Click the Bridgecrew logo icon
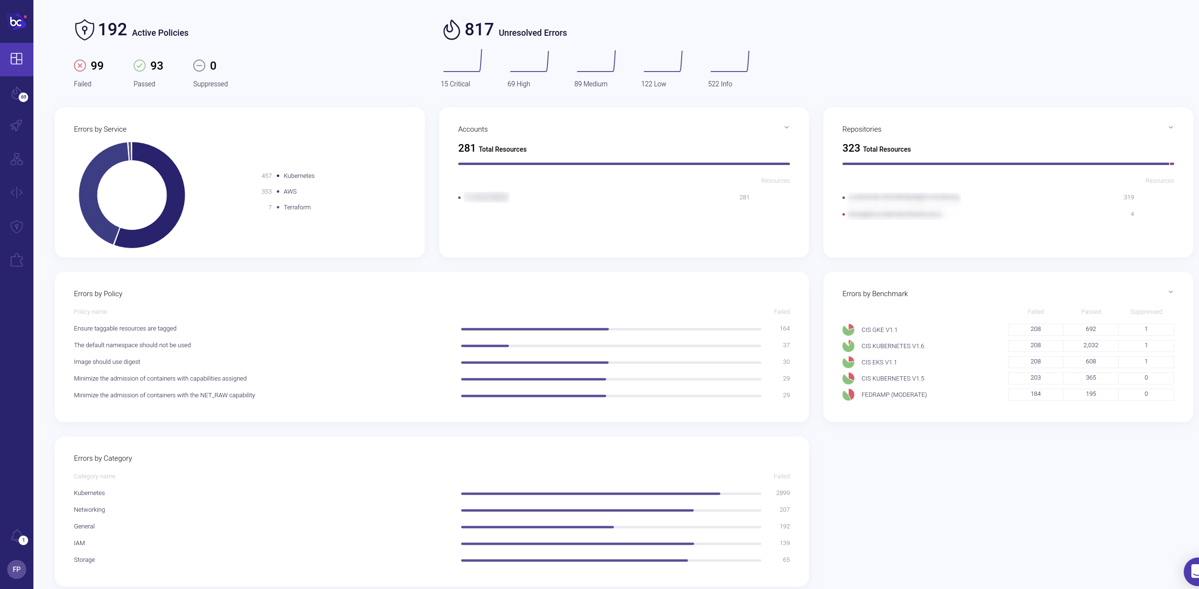The height and width of the screenshot is (589, 1199). (x=17, y=21)
